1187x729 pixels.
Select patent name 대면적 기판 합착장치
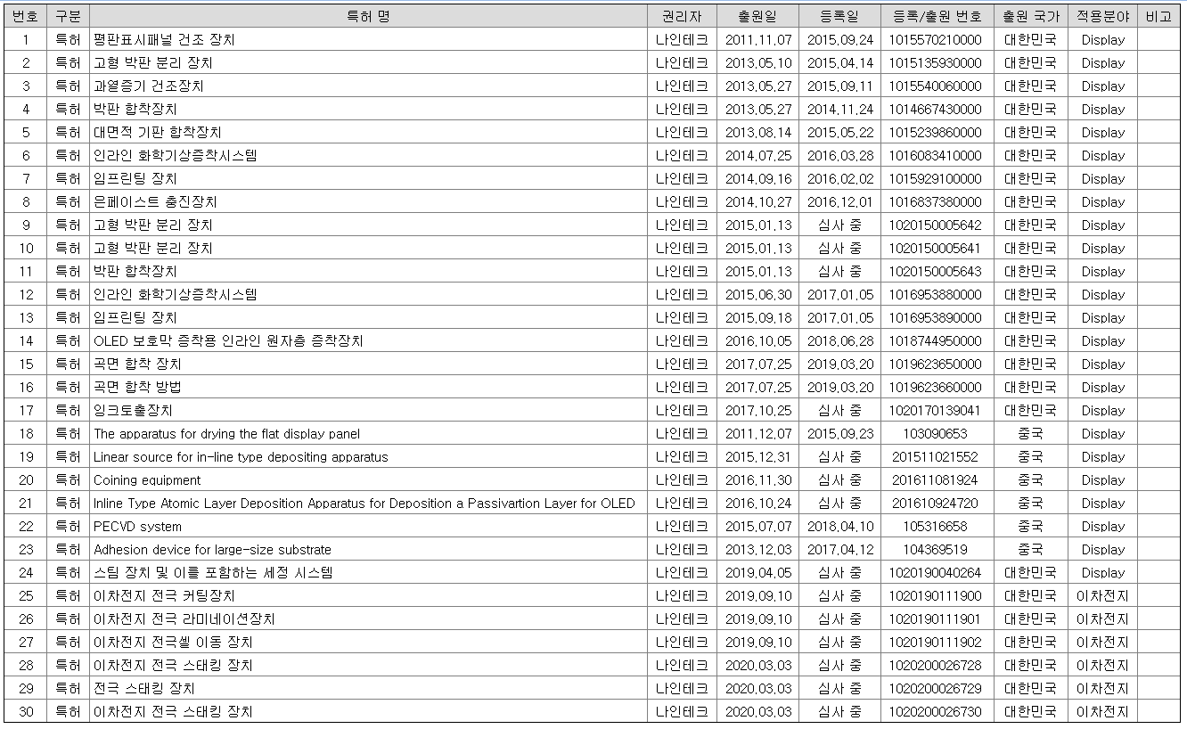click(157, 132)
